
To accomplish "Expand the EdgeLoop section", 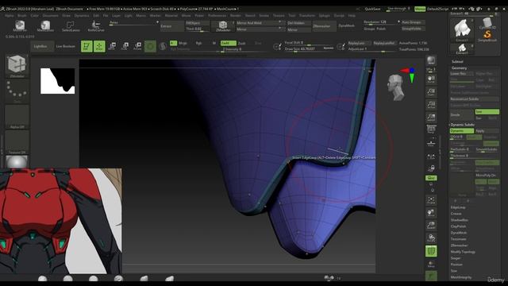I will point(458,207).
